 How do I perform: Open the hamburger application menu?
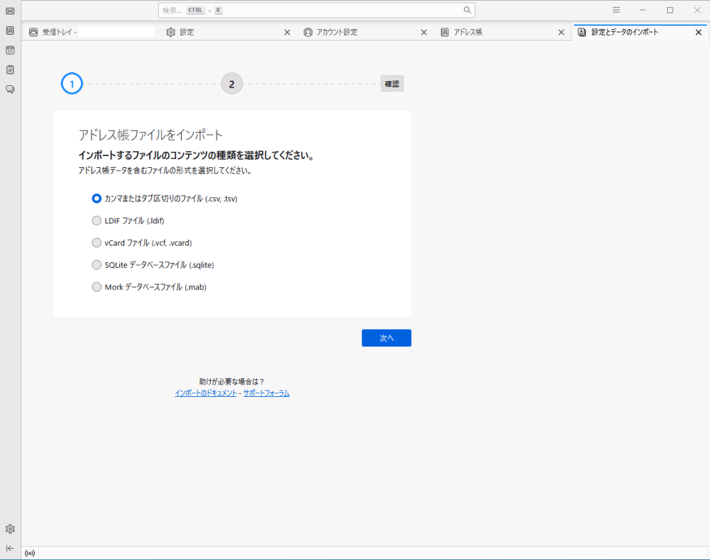[616, 10]
